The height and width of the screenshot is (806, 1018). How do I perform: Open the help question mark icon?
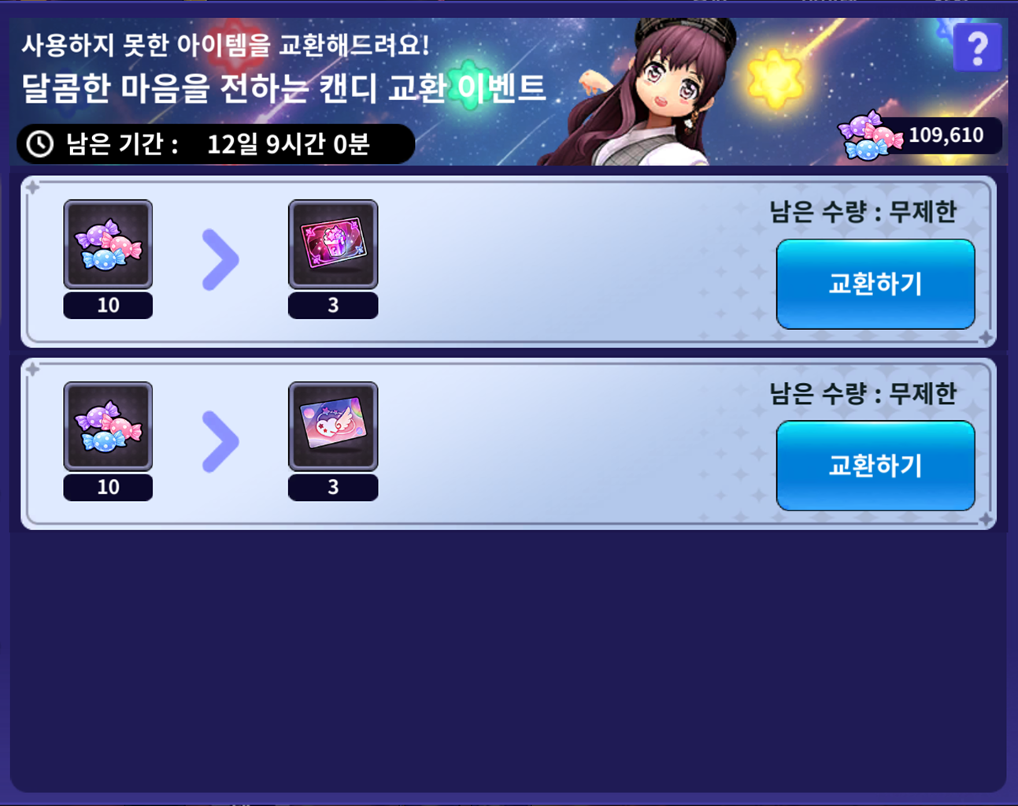[977, 48]
